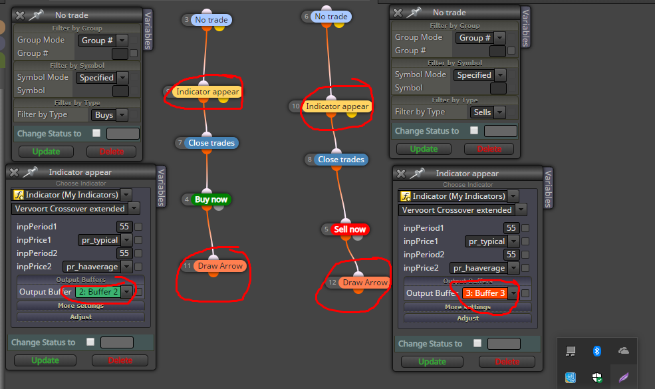Image resolution: width=655 pixels, height=389 pixels.
Task: Pin the right No trade panel
Action: point(414,13)
